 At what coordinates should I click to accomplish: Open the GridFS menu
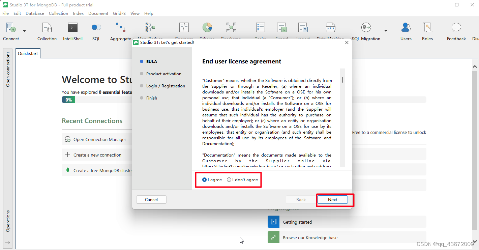point(119,13)
